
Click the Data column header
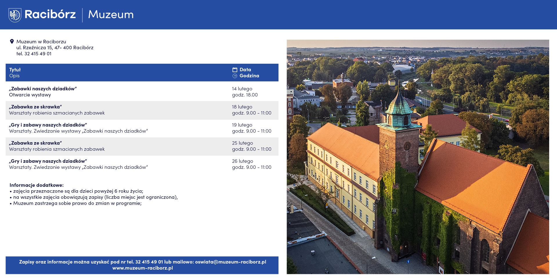[245, 69]
